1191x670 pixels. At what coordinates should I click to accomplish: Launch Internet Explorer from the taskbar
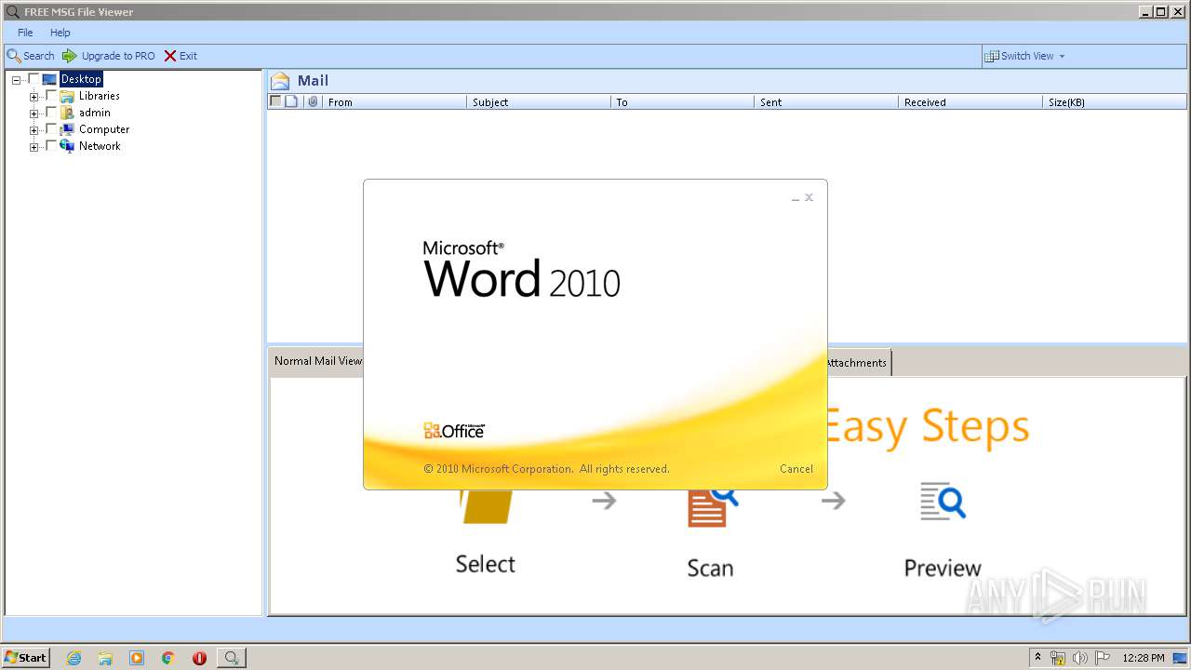pos(74,658)
